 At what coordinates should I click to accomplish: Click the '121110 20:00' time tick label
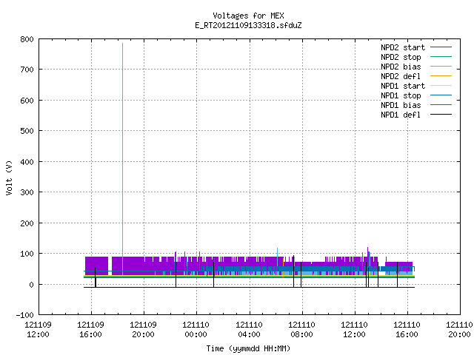coord(459,330)
